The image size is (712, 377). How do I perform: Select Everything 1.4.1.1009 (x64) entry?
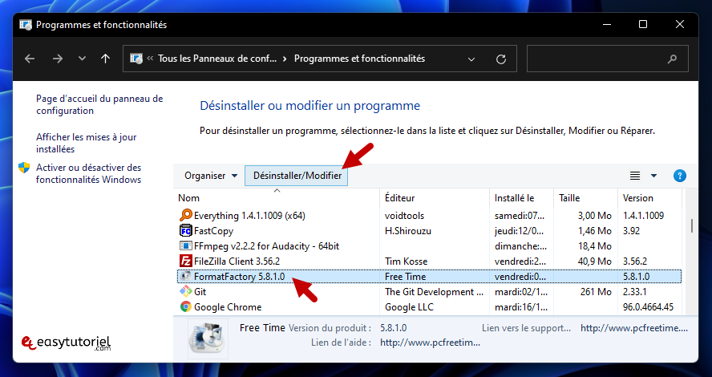249,216
